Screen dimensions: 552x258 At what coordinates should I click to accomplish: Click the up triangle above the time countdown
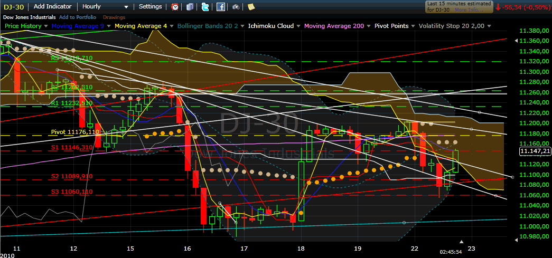point(462,242)
